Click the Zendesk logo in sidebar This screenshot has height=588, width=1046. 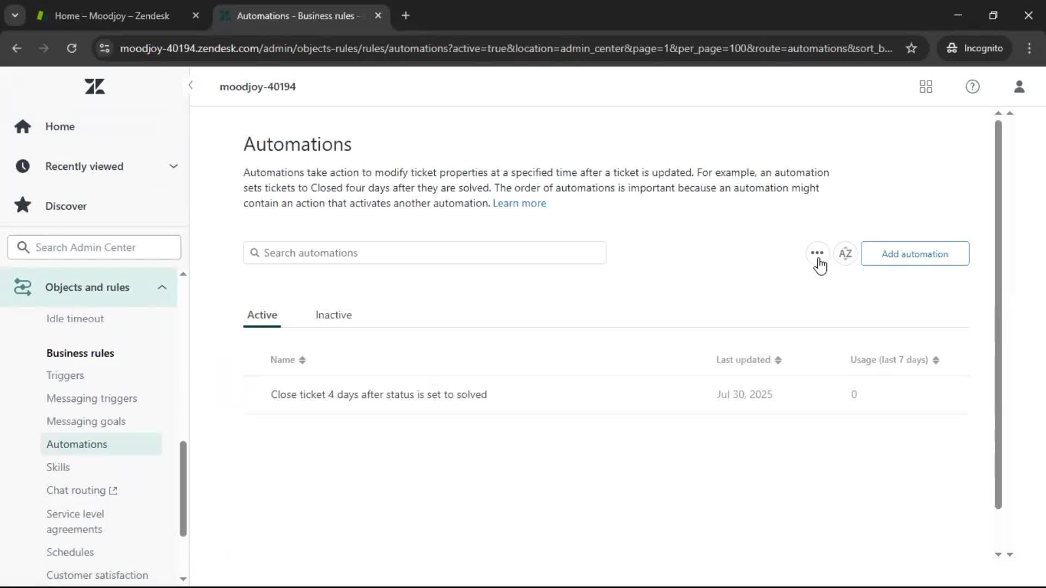point(94,87)
